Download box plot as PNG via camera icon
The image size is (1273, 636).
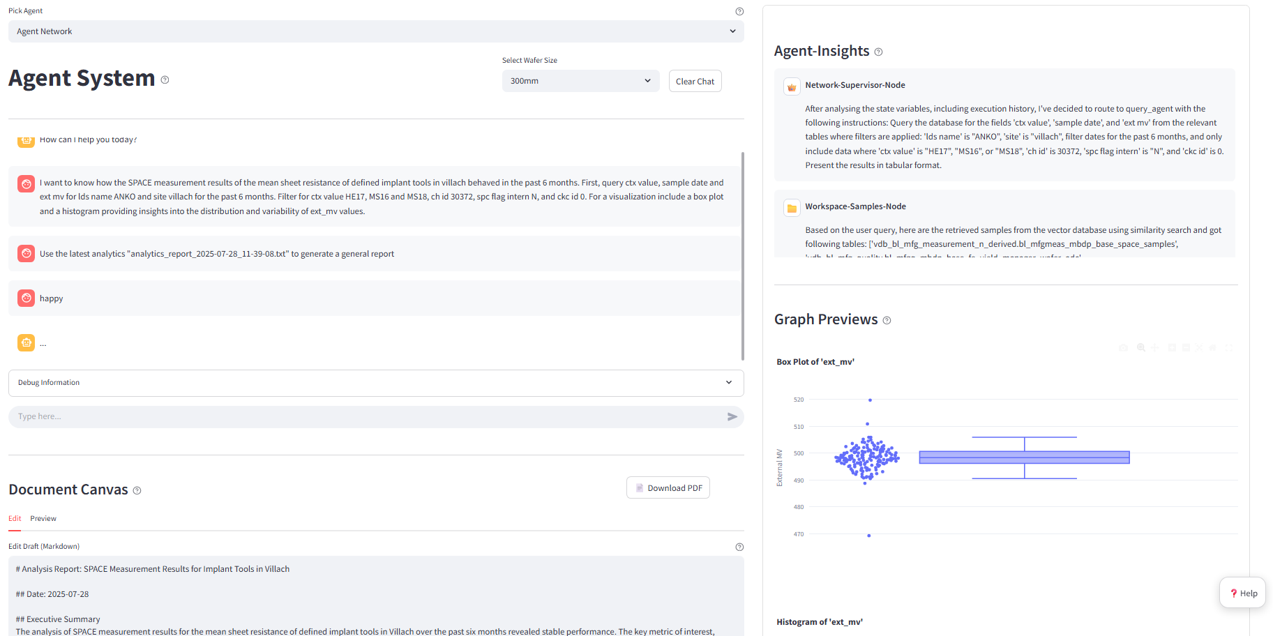coord(1123,347)
